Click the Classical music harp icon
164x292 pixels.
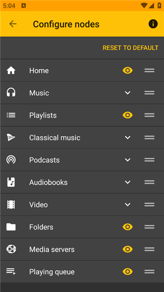(x=11, y=138)
